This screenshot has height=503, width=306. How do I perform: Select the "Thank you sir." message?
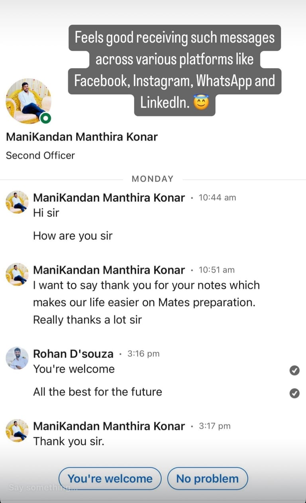[x=69, y=441]
